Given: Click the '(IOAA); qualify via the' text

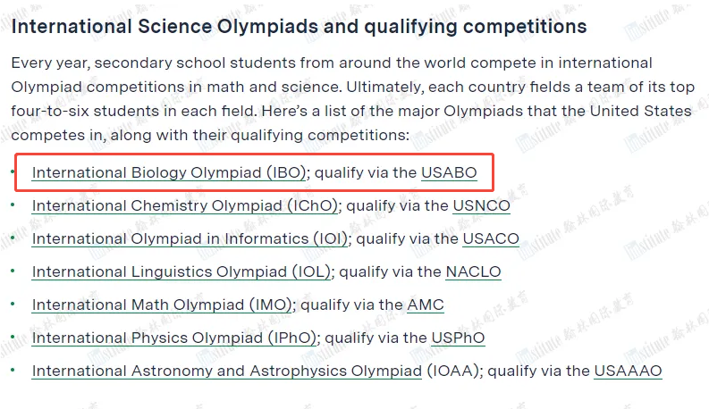Looking at the screenshot, I should (x=508, y=371).
